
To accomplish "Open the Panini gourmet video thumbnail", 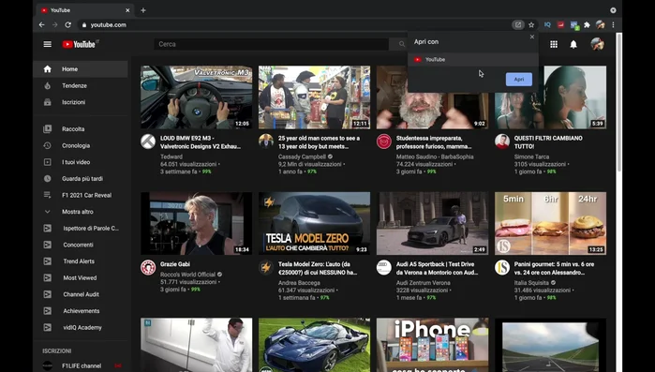I will point(550,223).
